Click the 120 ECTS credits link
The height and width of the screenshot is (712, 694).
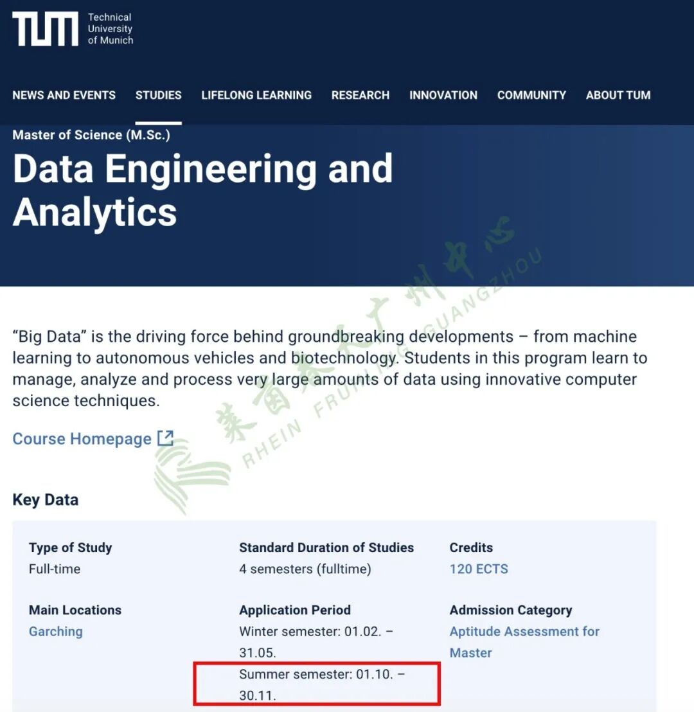click(x=479, y=569)
